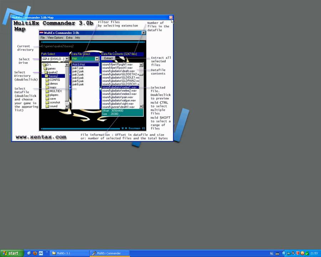Open the Info menu
321x257 pixels.
[x=77, y=38]
